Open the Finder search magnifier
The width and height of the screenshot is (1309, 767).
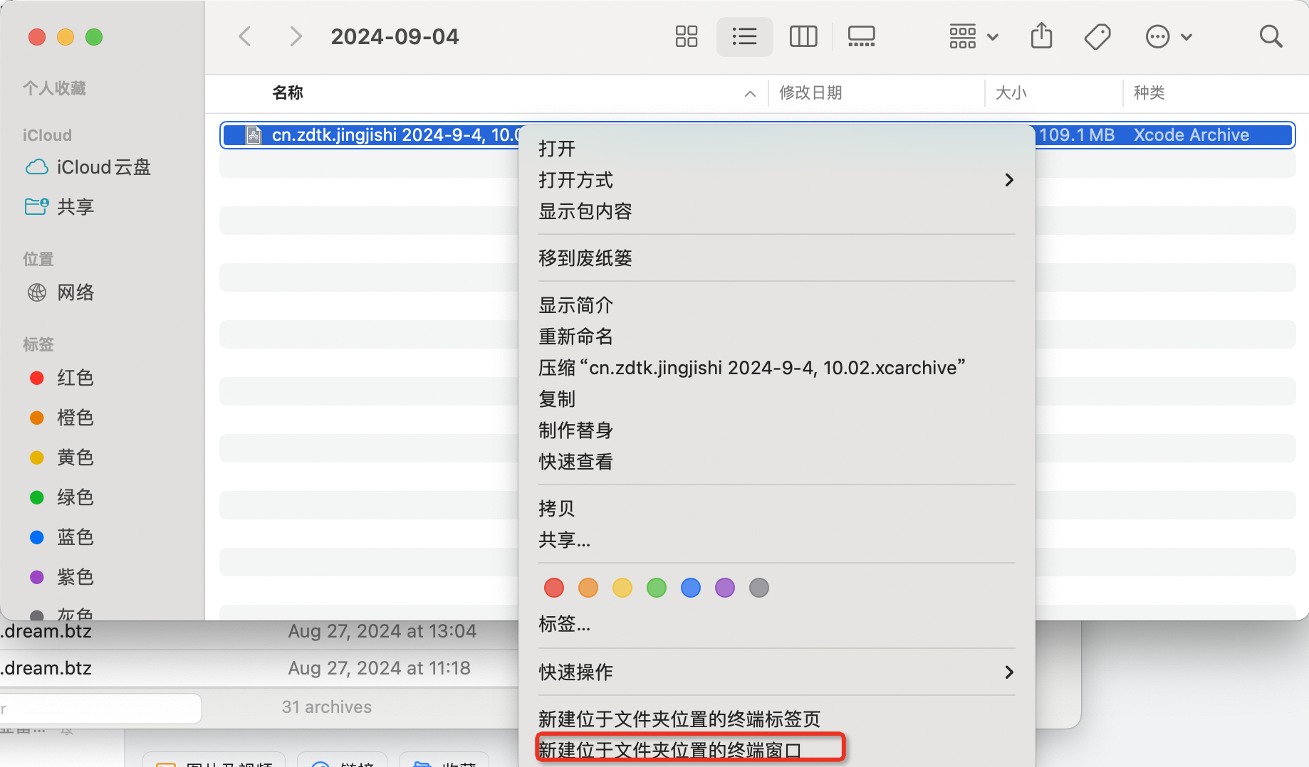pos(1271,36)
